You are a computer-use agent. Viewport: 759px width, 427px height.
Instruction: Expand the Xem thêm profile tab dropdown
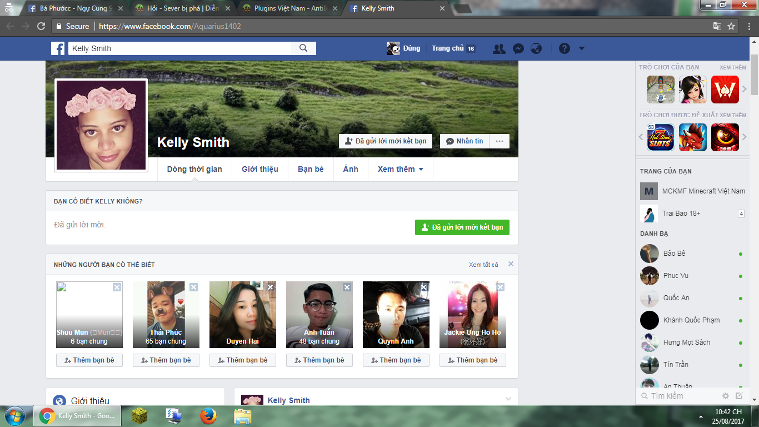401,169
